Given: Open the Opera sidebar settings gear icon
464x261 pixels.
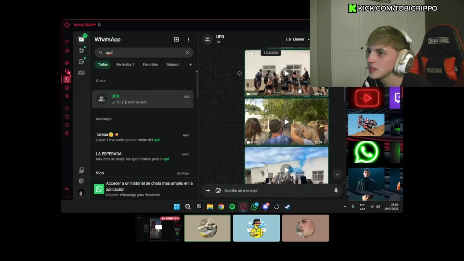Looking at the screenshot, I should pos(67,133).
